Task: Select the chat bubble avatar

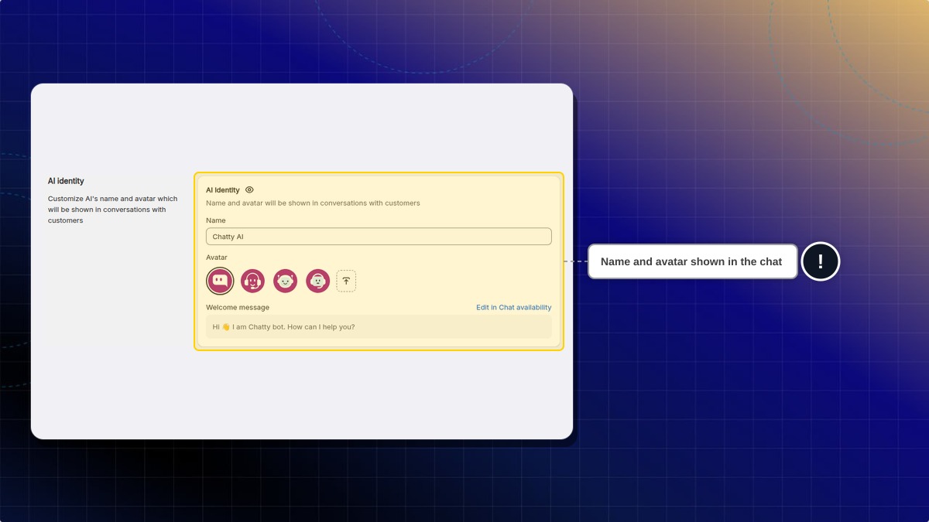Action: tap(220, 281)
